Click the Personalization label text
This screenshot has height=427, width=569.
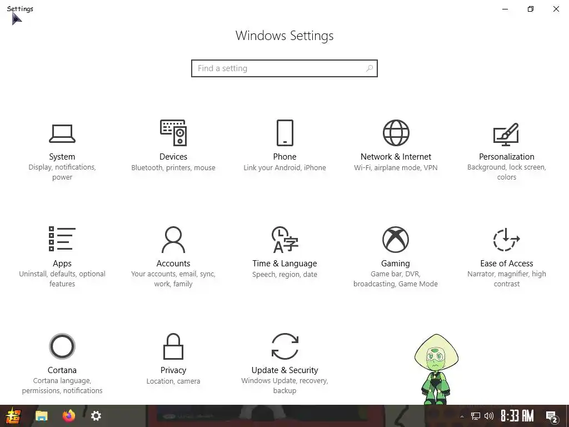point(507,156)
